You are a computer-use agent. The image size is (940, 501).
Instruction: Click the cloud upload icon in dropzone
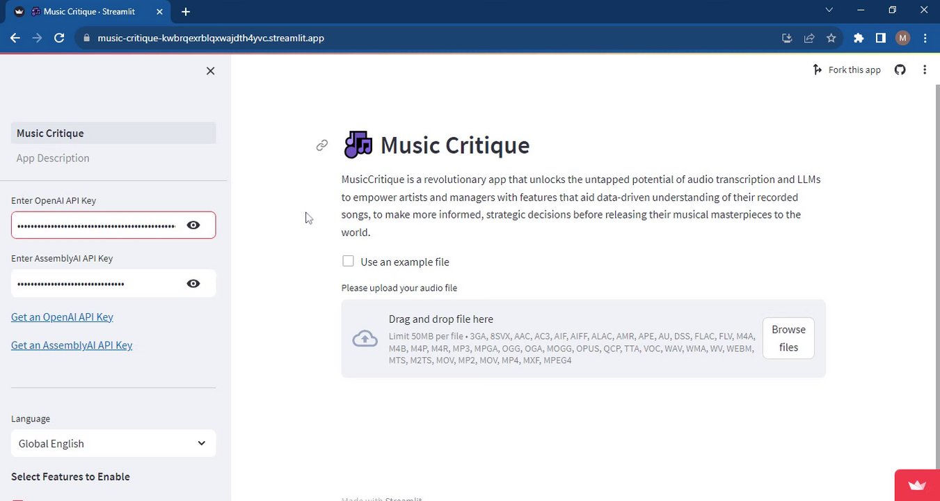click(365, 339)
